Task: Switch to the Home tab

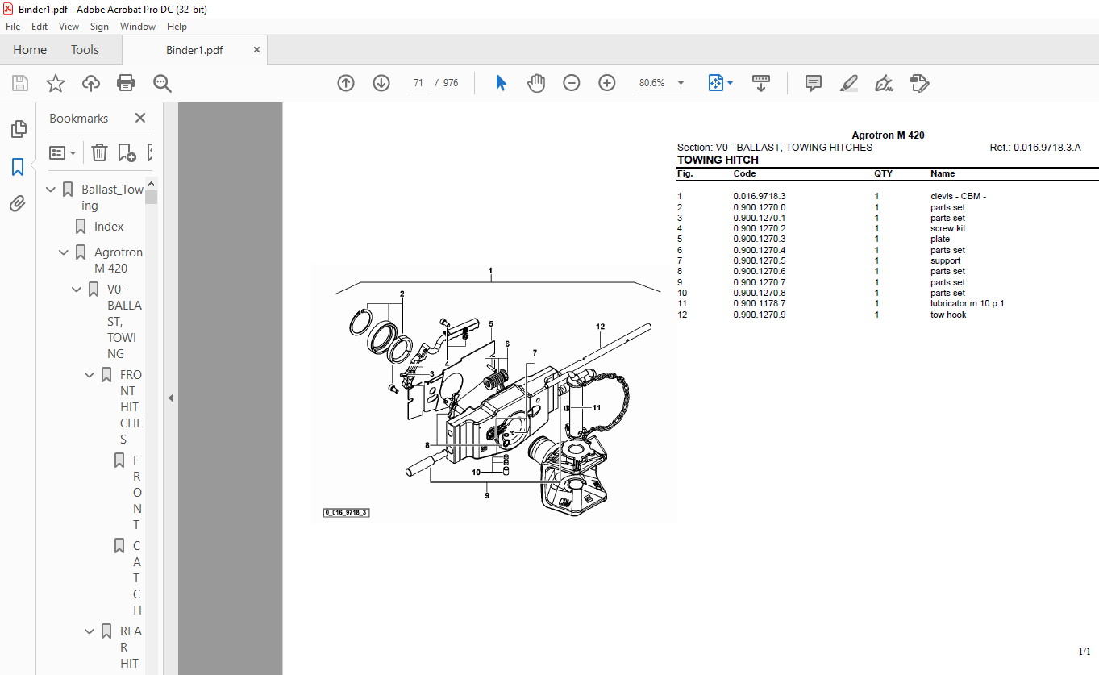Action: coord(30,49)
